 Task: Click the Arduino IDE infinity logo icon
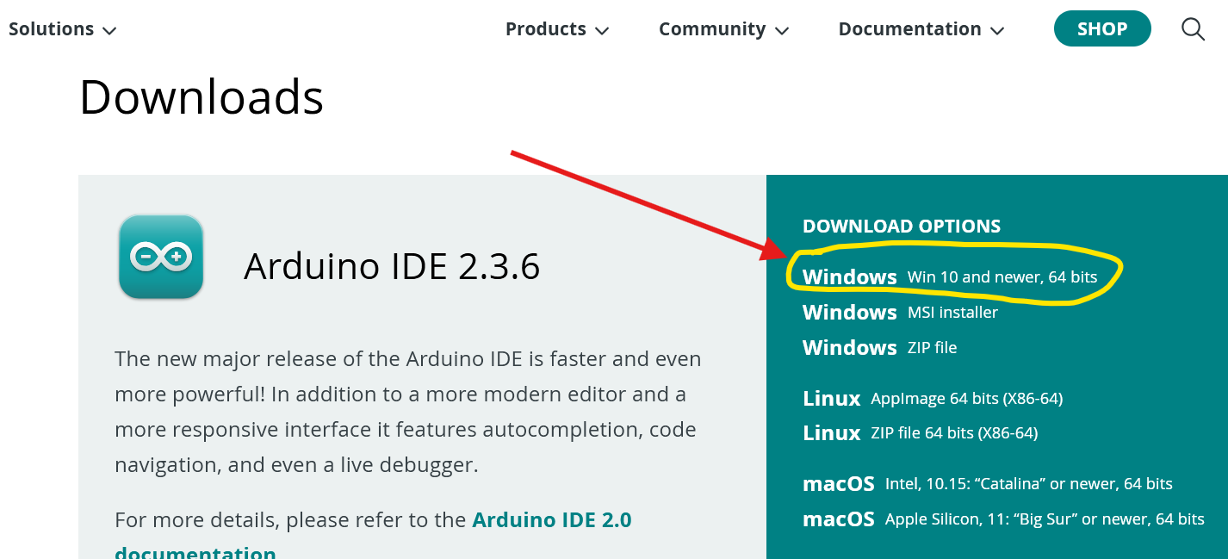(x=161, y=257)
